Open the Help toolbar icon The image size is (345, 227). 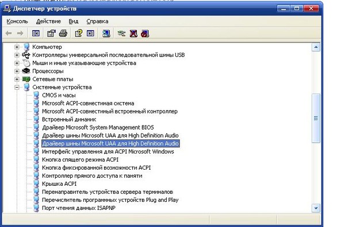(x=79, y=33)
